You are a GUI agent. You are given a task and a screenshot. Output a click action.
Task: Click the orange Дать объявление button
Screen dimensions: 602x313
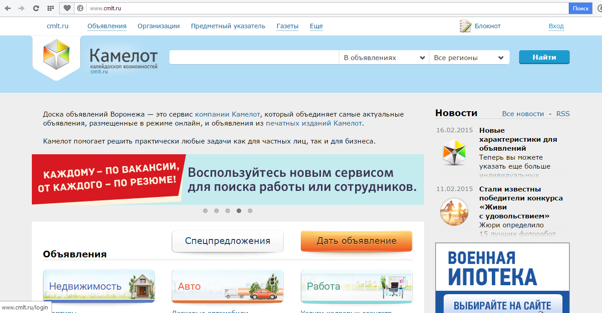tap(356, 241)
